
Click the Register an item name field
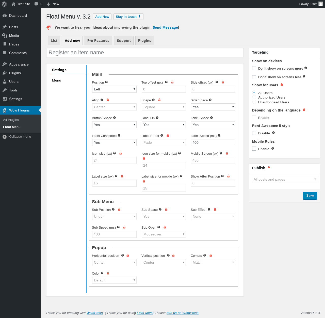[x=145, y=53]
